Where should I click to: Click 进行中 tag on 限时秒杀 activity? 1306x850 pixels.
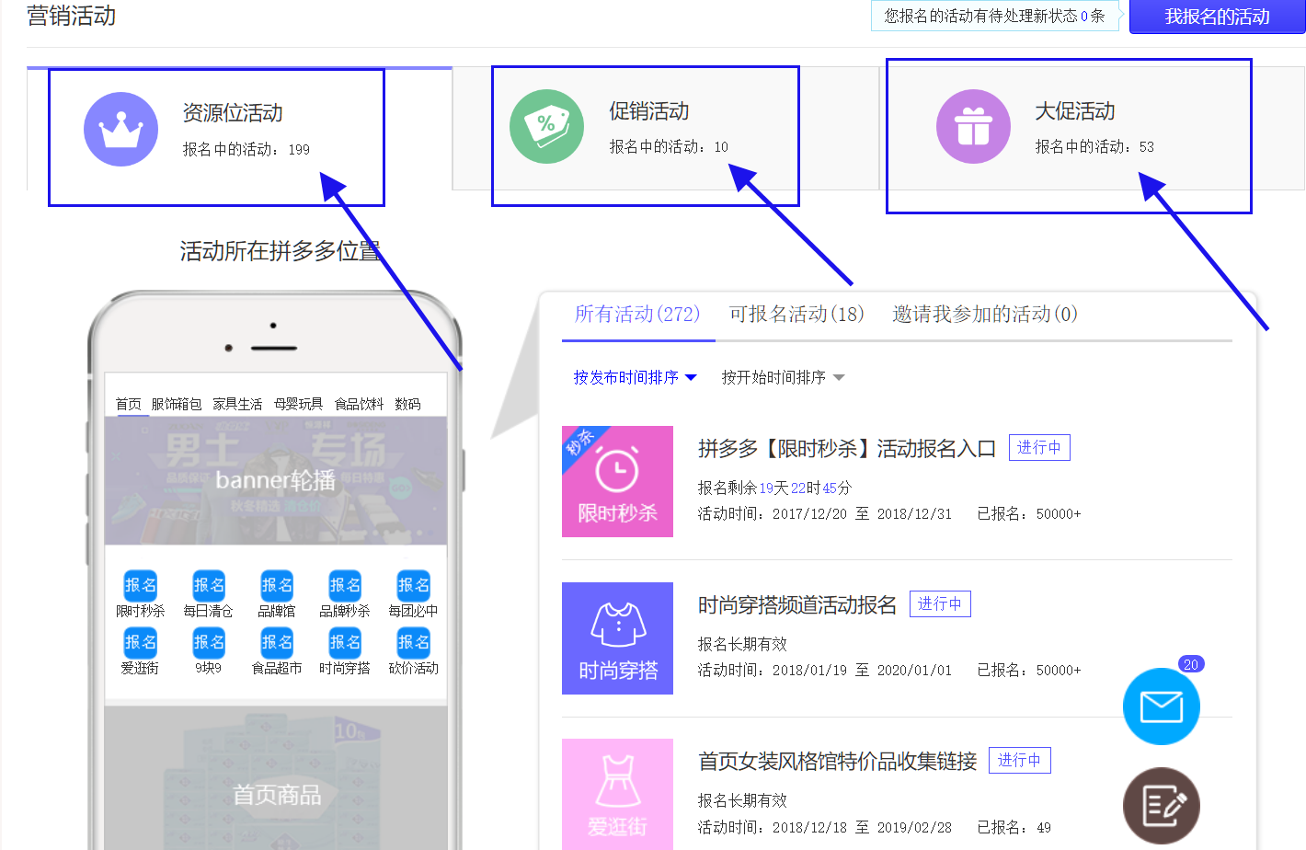point(1039,448)
